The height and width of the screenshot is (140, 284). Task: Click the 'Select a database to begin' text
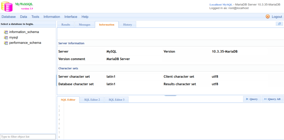tap(17, 24)
